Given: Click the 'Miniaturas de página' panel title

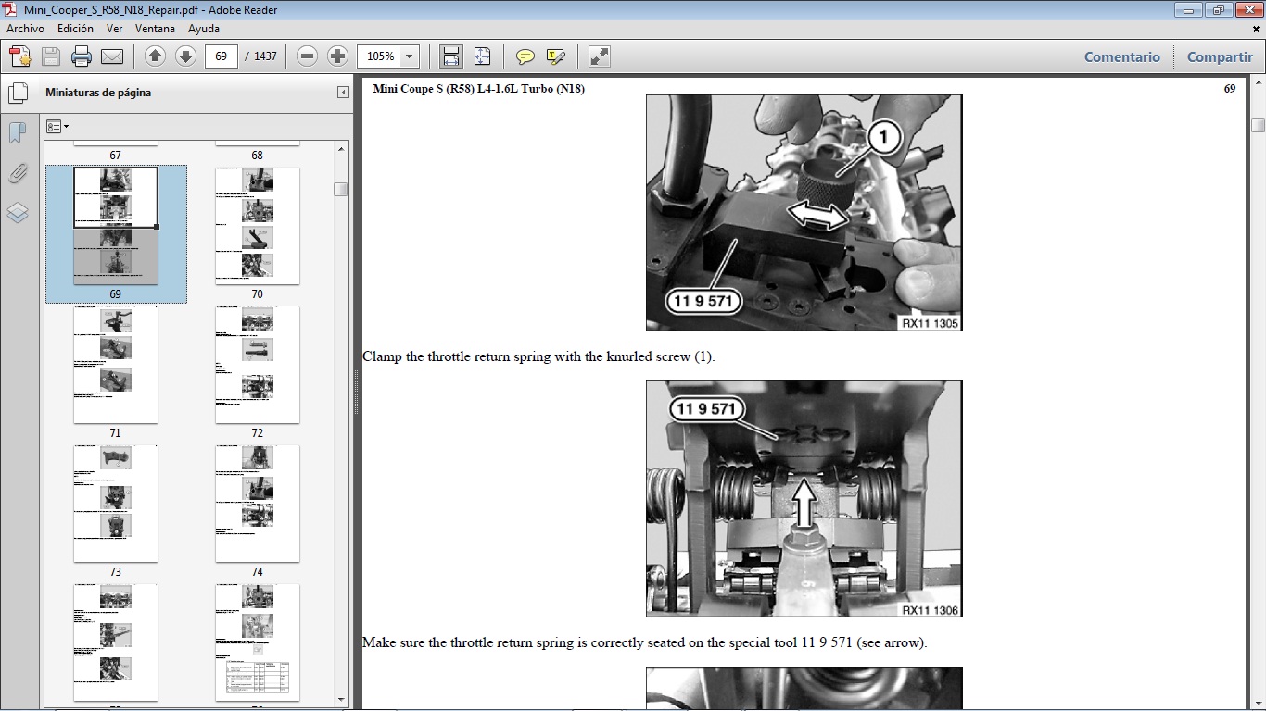Looking at the screenshot, I should 98,93.
